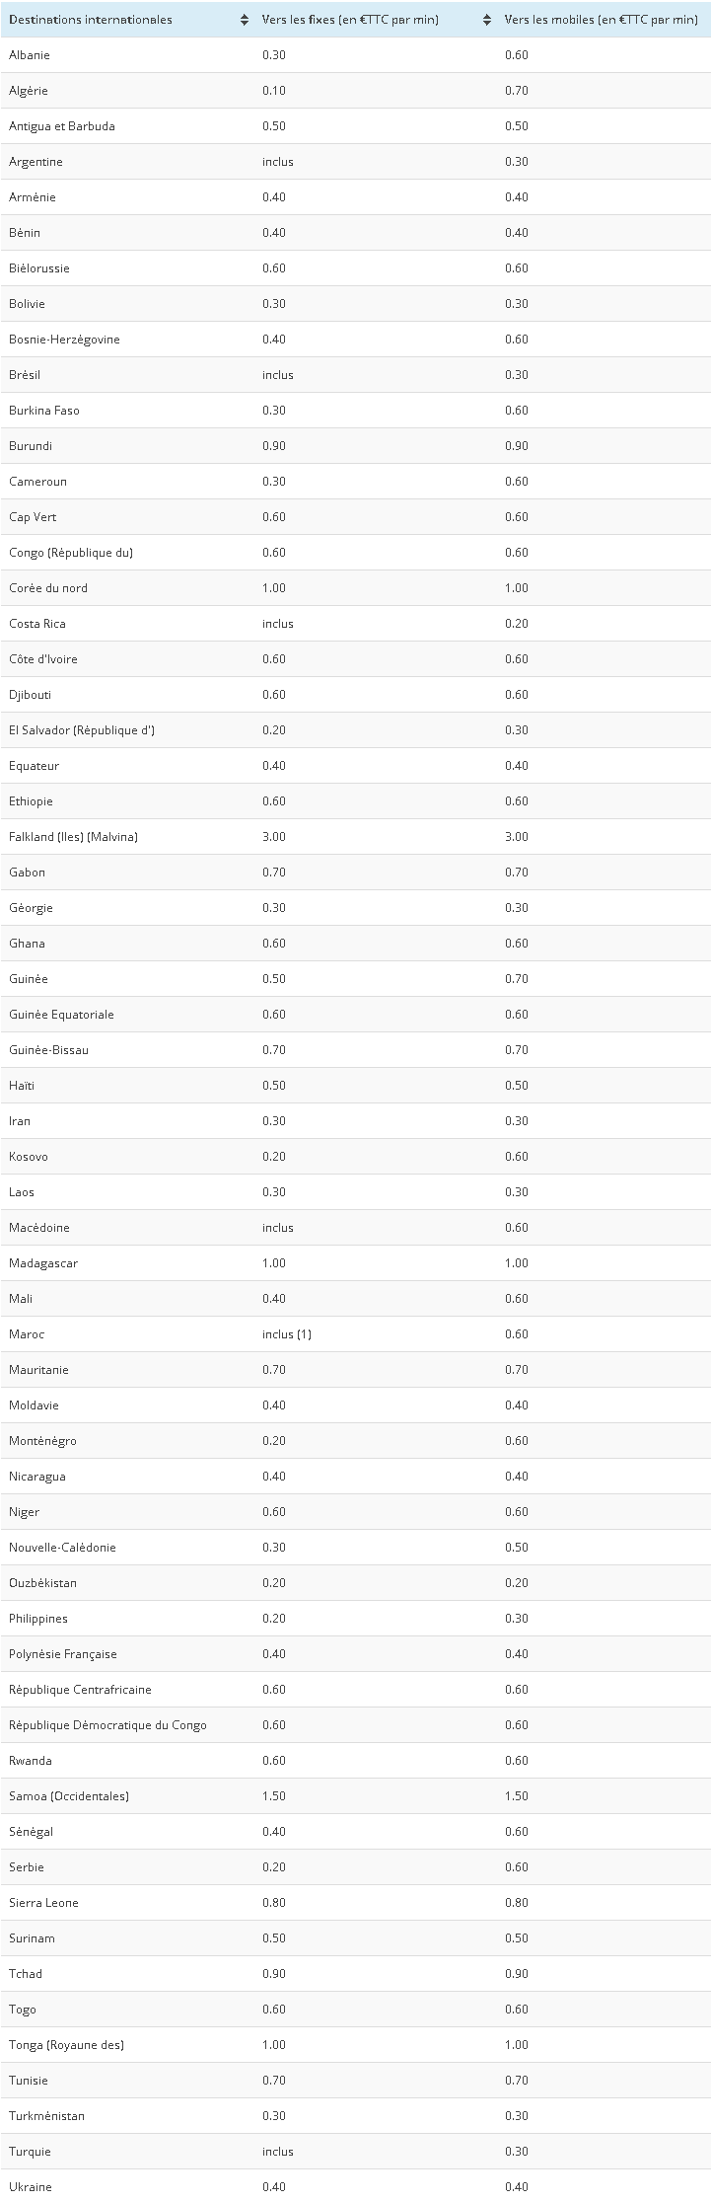This screenshot has width=711, height=2202.
Task: Sort by Destinations internationales header text
Action: pos(91,20)
